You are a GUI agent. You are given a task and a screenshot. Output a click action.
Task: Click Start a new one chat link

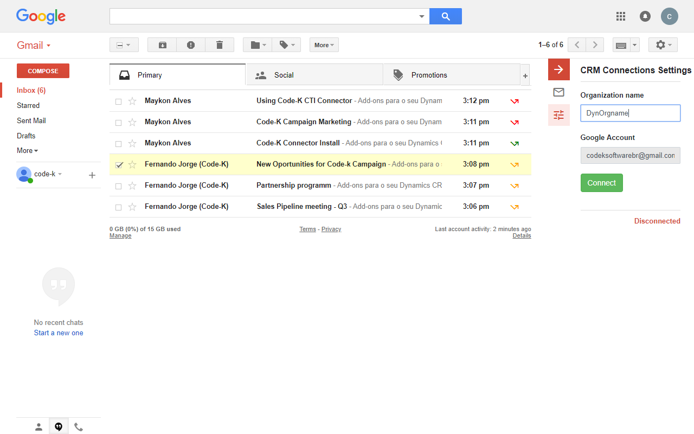pyautogui.click(x=59, y=333)
